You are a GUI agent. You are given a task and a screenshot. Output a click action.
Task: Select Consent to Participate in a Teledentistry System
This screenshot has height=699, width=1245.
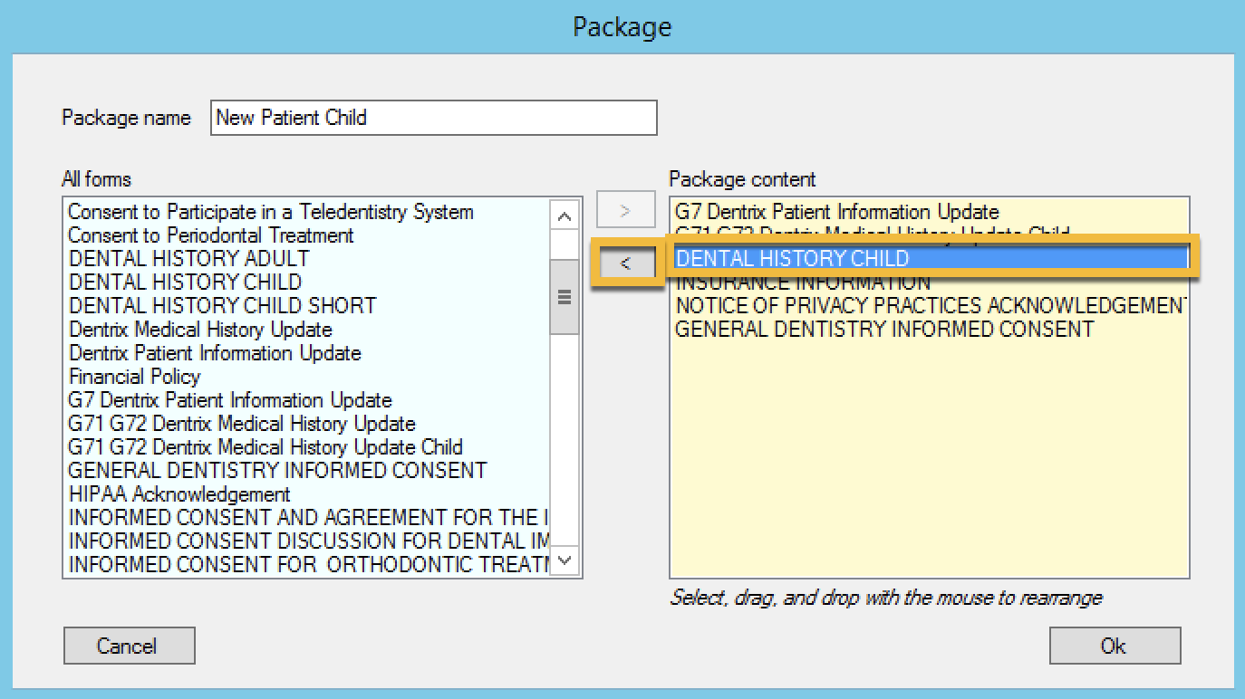[x=270, y=212]
